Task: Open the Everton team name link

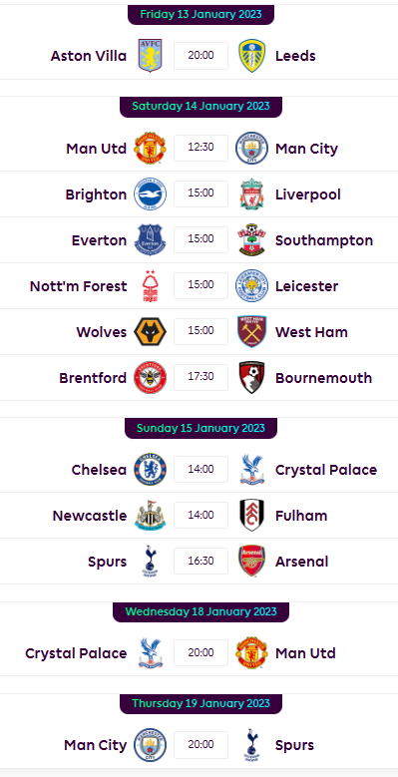Action: point(99,240)
